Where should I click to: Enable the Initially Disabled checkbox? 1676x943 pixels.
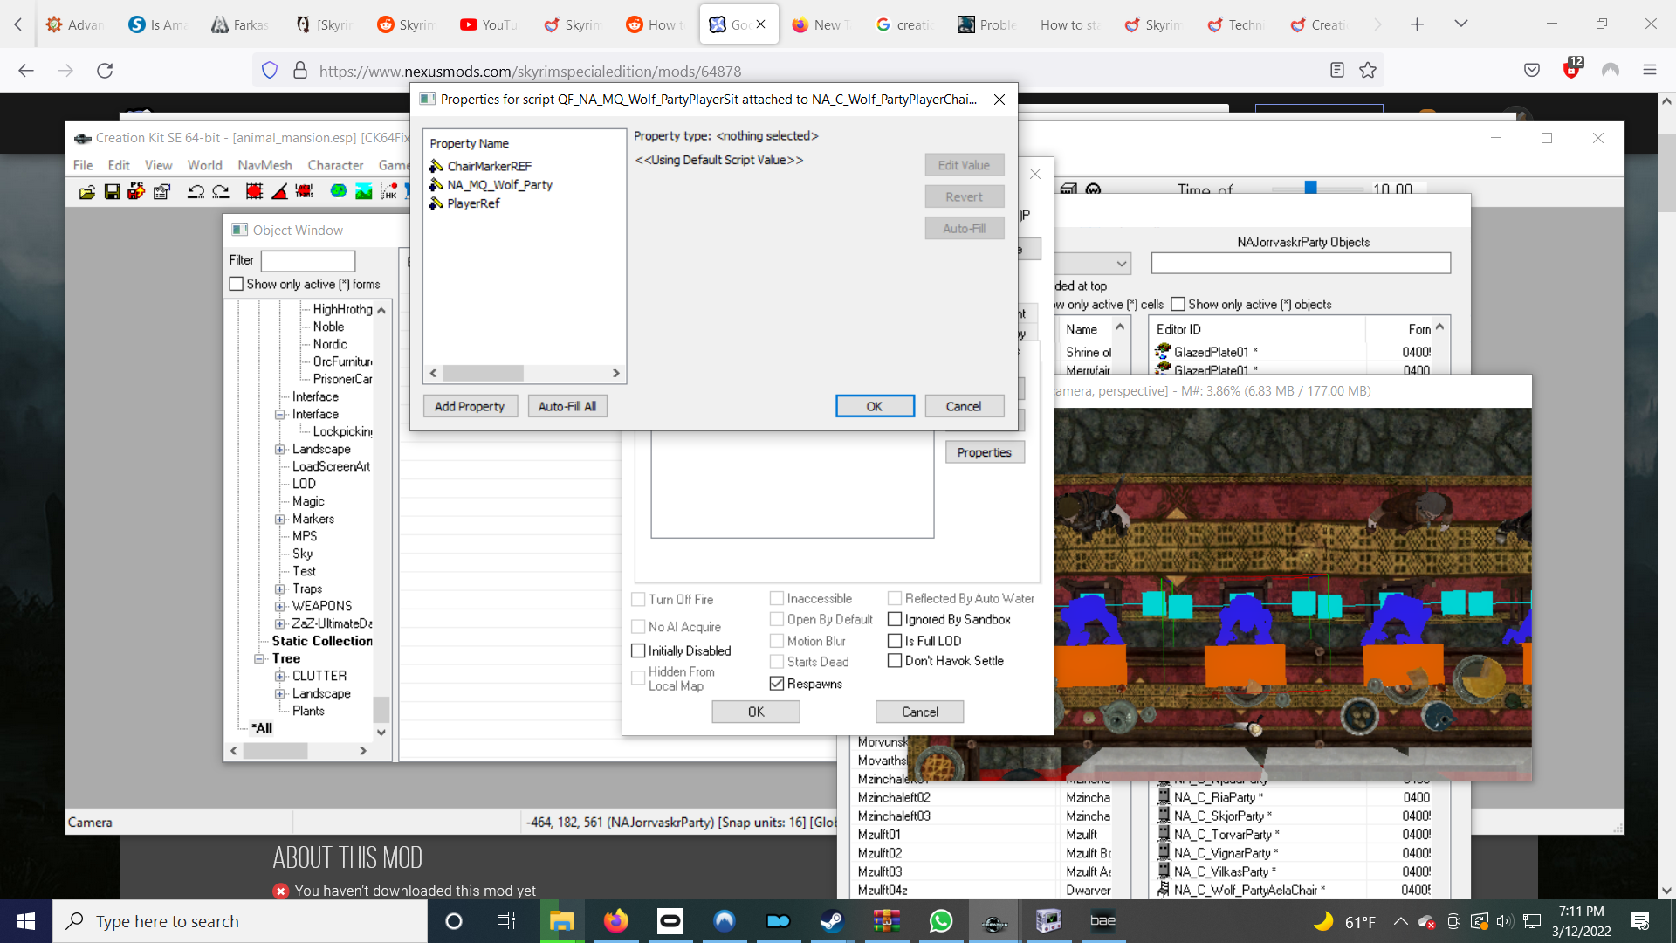coord(638,651)
